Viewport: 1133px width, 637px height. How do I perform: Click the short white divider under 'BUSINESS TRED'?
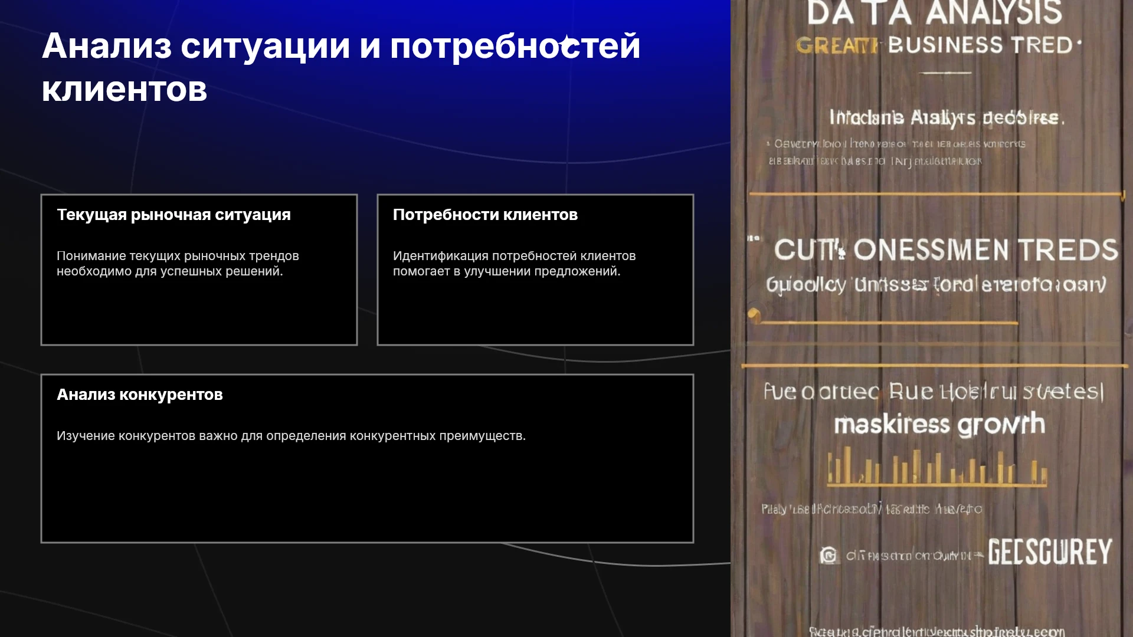(x=946, y=73)
